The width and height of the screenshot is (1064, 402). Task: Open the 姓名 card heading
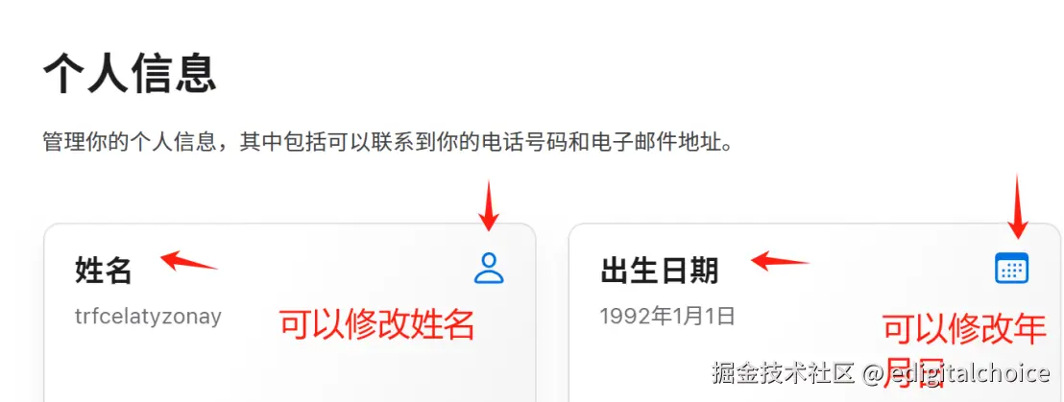103,272
